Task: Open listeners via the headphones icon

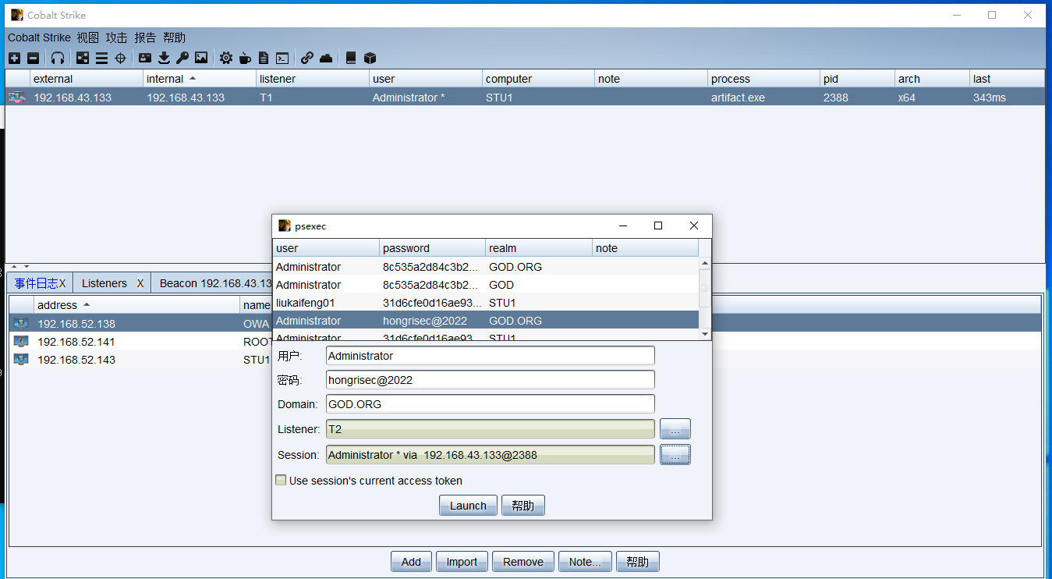Action: (x=58, y=58)
